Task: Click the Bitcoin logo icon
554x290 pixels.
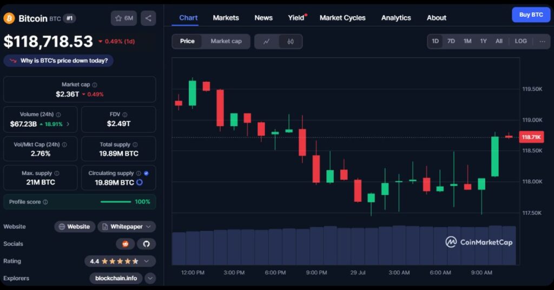Action: (x=9, y=18)
